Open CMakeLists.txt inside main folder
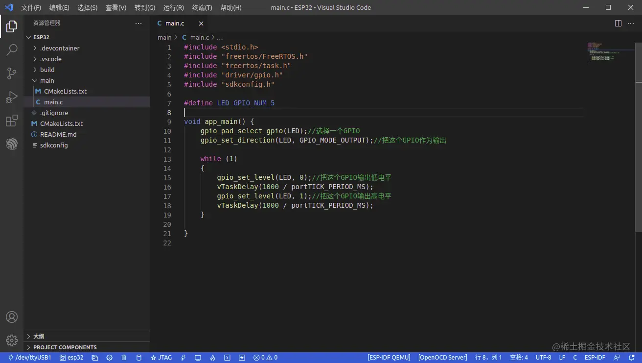The height and width of the screenshot is (363, 642). pos(87,91)
